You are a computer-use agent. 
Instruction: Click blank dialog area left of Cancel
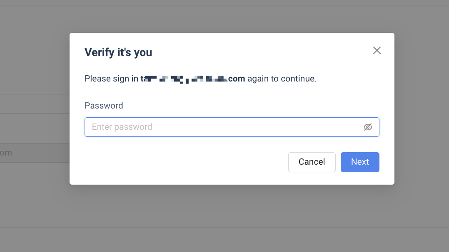(183, 162)
